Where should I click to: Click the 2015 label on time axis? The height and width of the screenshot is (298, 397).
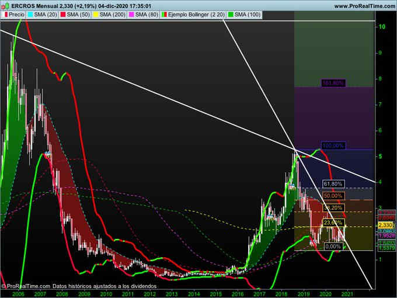[215, 294]
